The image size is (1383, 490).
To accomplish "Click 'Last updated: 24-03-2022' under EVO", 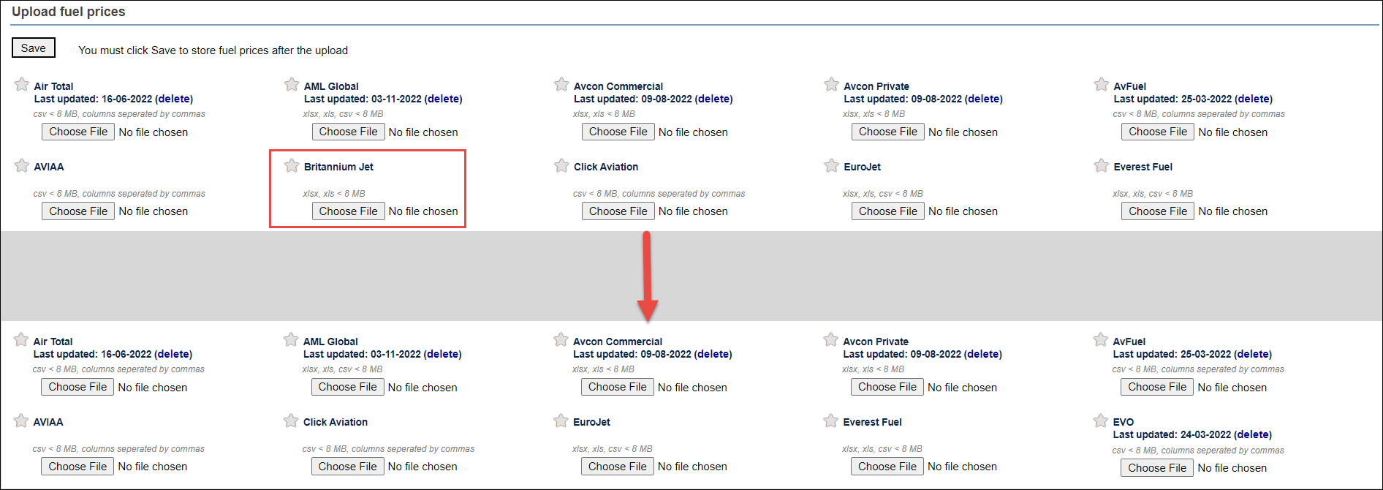I will click(1172, 434).
